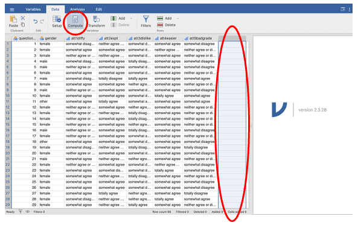Delete the selected variable

120,25
